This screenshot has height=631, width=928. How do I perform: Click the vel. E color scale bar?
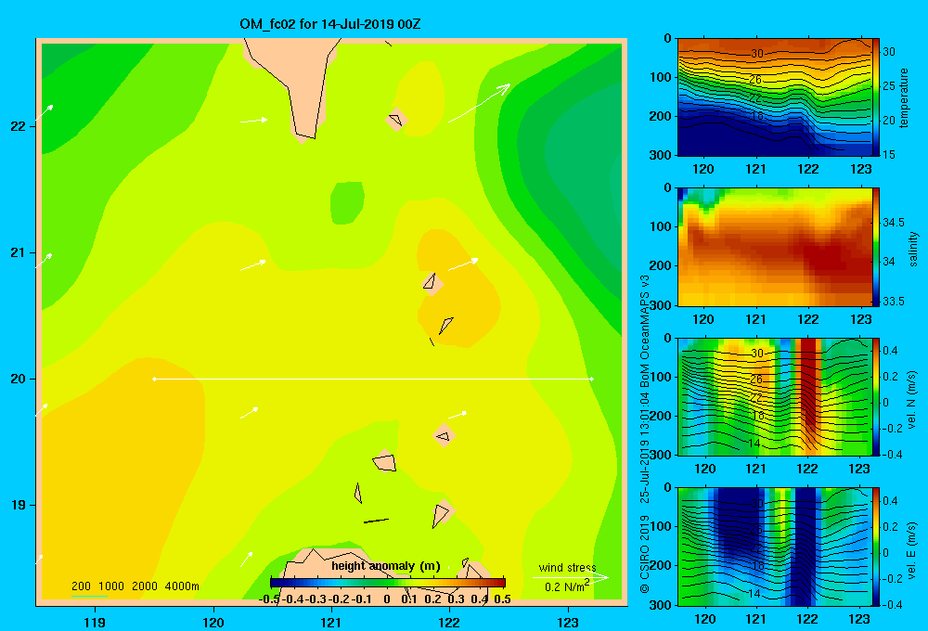[876, 547]
